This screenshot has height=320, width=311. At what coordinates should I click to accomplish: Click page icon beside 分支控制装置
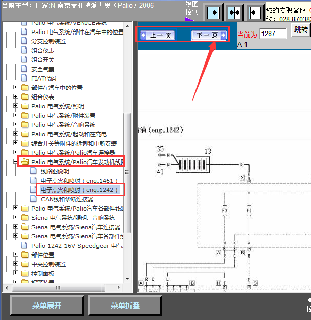pyautogui.click(x=24, y=41)
